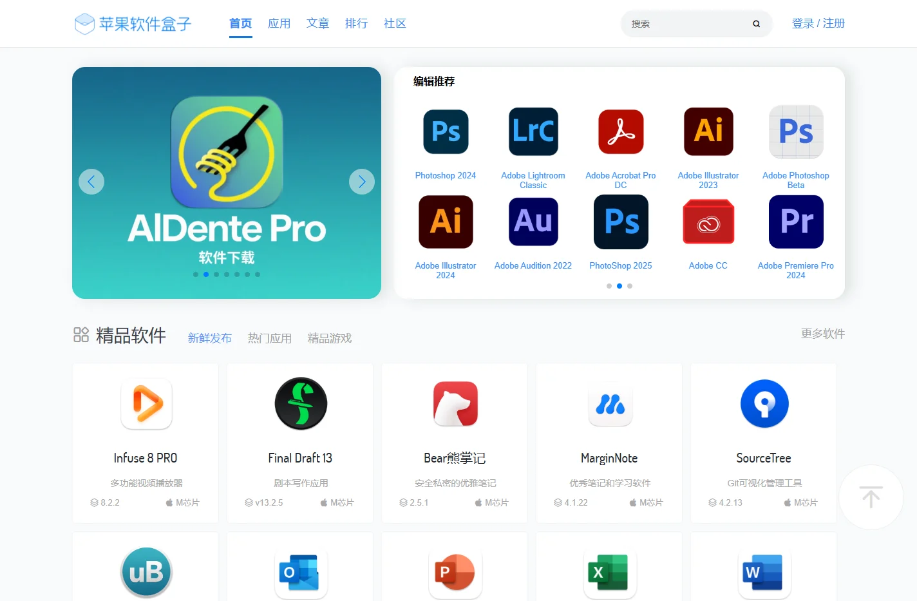Click description 多功能视频播放器
917x601 pixels.
click(146, 483)
